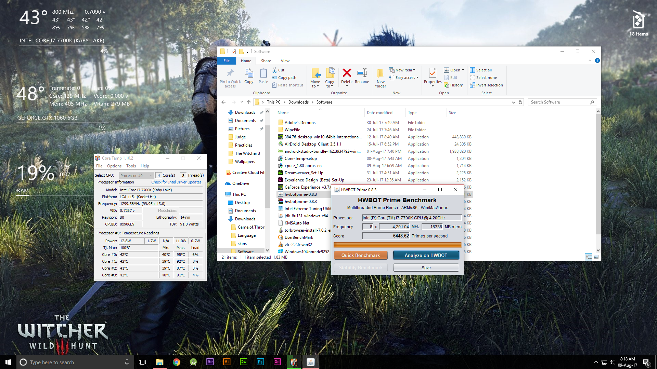657x369 pixels.
Task: Click Analyze on HWBOT button
Action: pyautogui.click(x=426, y=255)
